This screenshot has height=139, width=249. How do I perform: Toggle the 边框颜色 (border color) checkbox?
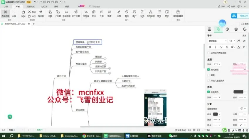pyautogui.click(x=209, y=92)
